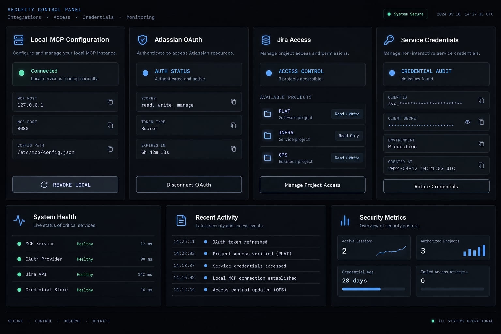Click the Jira Access database icon
The image size is (501, 334).
point(266,40)
